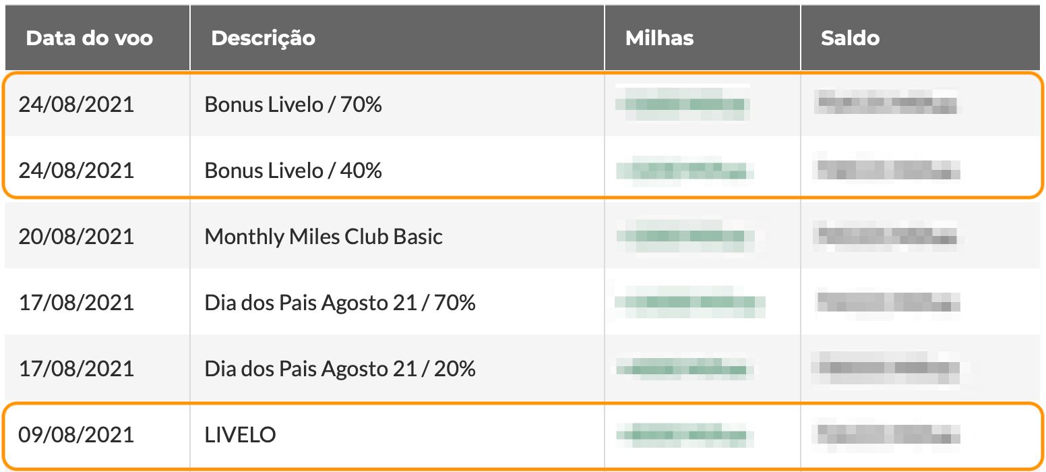Click the Monthly Miles Club Basic entry
Screen dimensions: 1046x472
pos(324,237)
